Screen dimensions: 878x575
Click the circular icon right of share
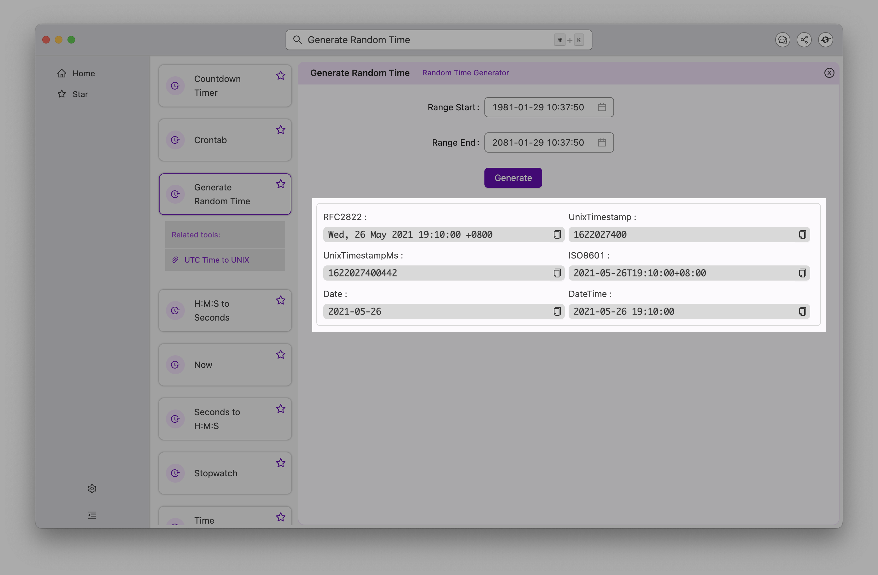[825, 40]
